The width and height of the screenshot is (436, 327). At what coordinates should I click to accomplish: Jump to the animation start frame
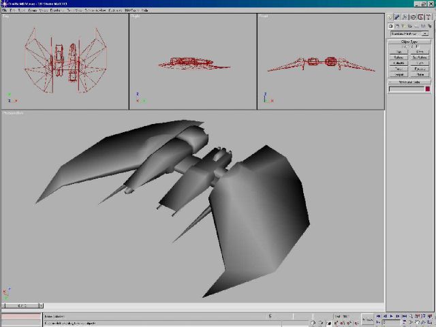tap(380, 316)
